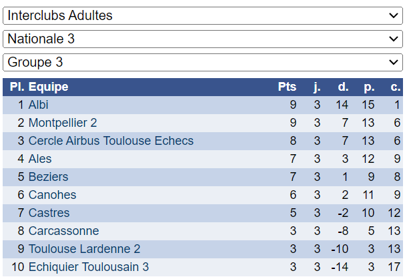The width and height of the screenshot is (407, 277).
Task: Open the Canohes team link
Action: pos(52,195)
